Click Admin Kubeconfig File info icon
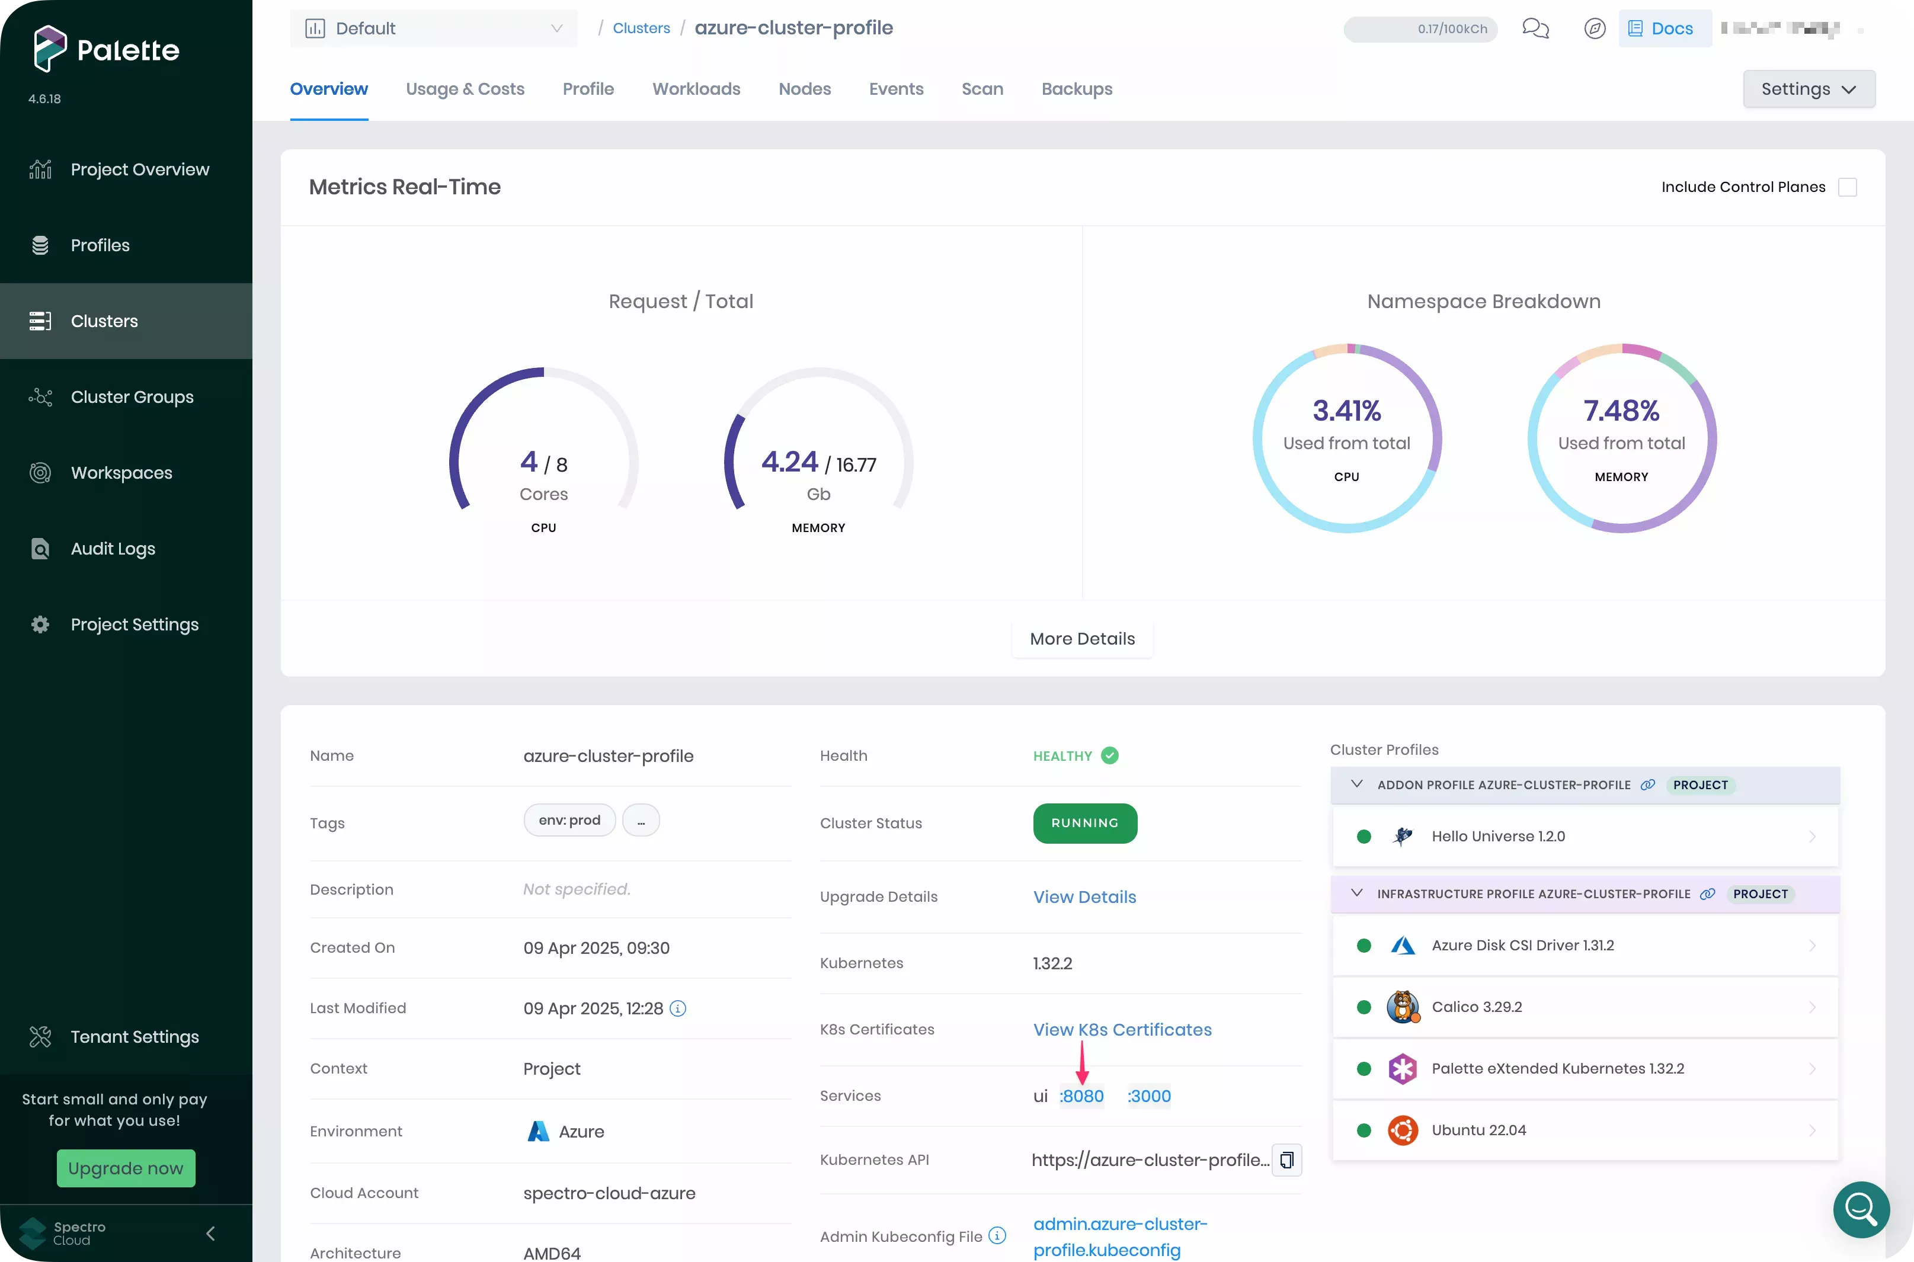Image resolution: width=1914 pixels, height=1262 pixels. [x=997, y=1235]
